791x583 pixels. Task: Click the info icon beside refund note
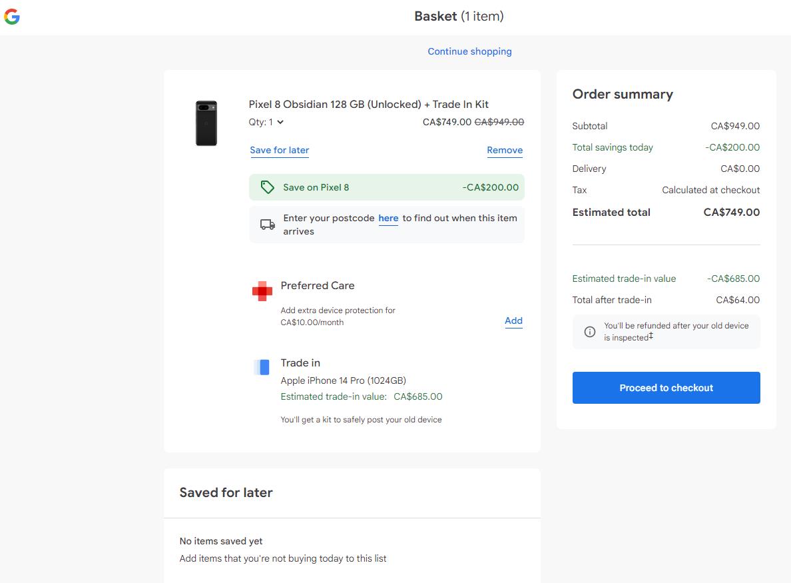[x=589, y=332]
